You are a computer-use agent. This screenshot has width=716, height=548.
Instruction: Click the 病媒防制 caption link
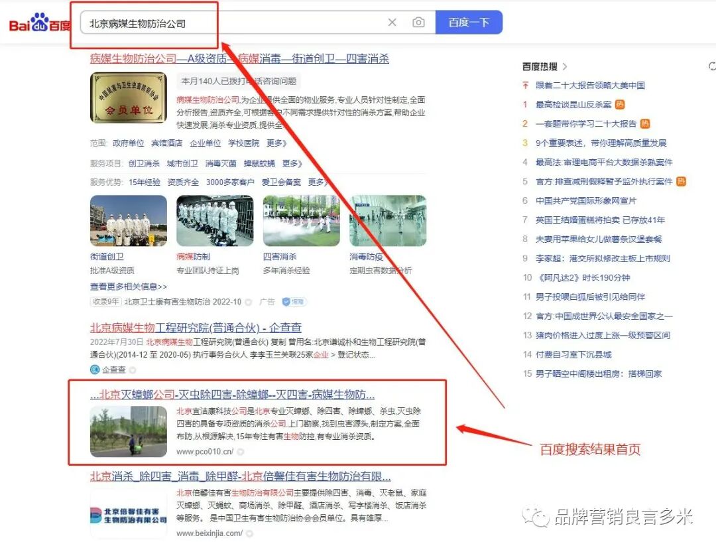(x=193, y=256)
